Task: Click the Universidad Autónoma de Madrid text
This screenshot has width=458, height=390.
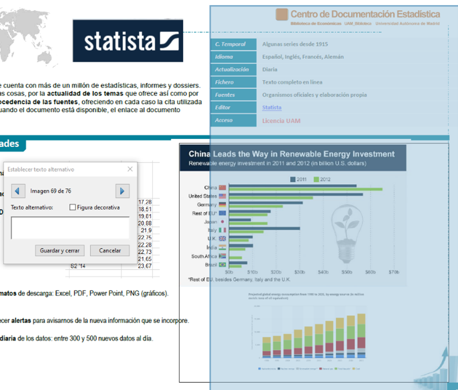Action: (408, 23)
